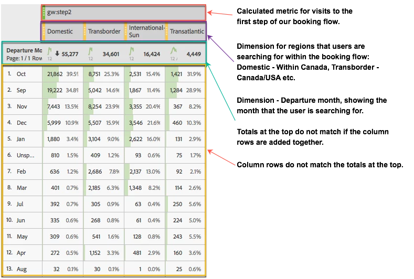Screen dimensions: 414x279
Task: Click Jan International-Sun value 2,622
Action: click(x=136, y=139)
